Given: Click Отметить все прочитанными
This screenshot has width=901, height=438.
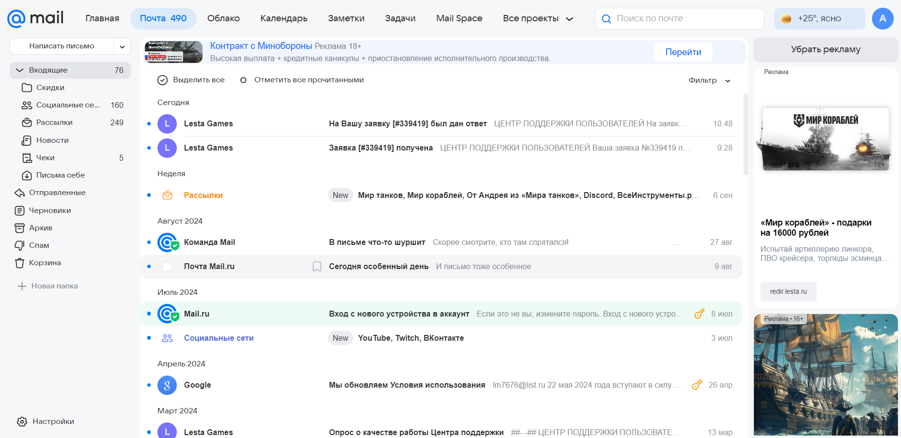Looking at the screenshot, I should (302, 80).
